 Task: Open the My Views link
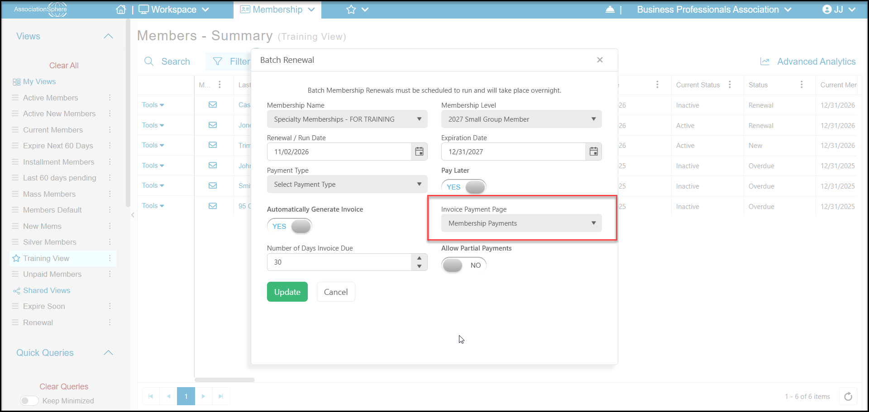tap(39, 81)
